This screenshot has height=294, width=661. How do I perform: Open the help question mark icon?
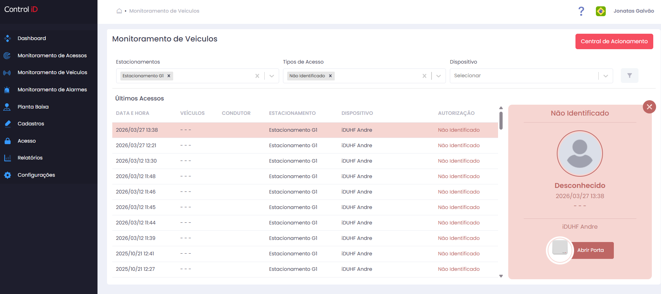[581, 11]
